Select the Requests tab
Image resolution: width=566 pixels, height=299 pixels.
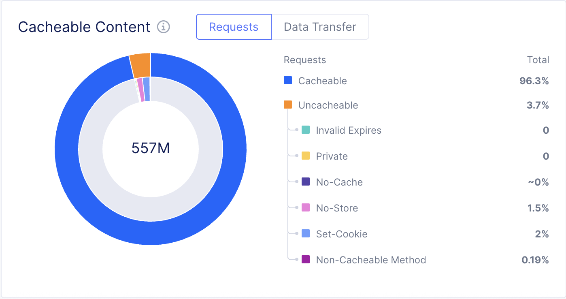[x=234, y=27]
